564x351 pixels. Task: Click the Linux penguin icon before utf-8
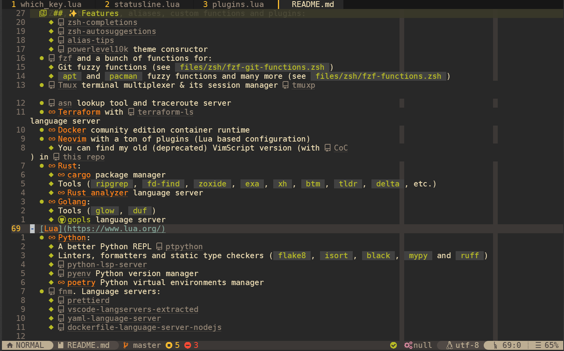point(449,345)
